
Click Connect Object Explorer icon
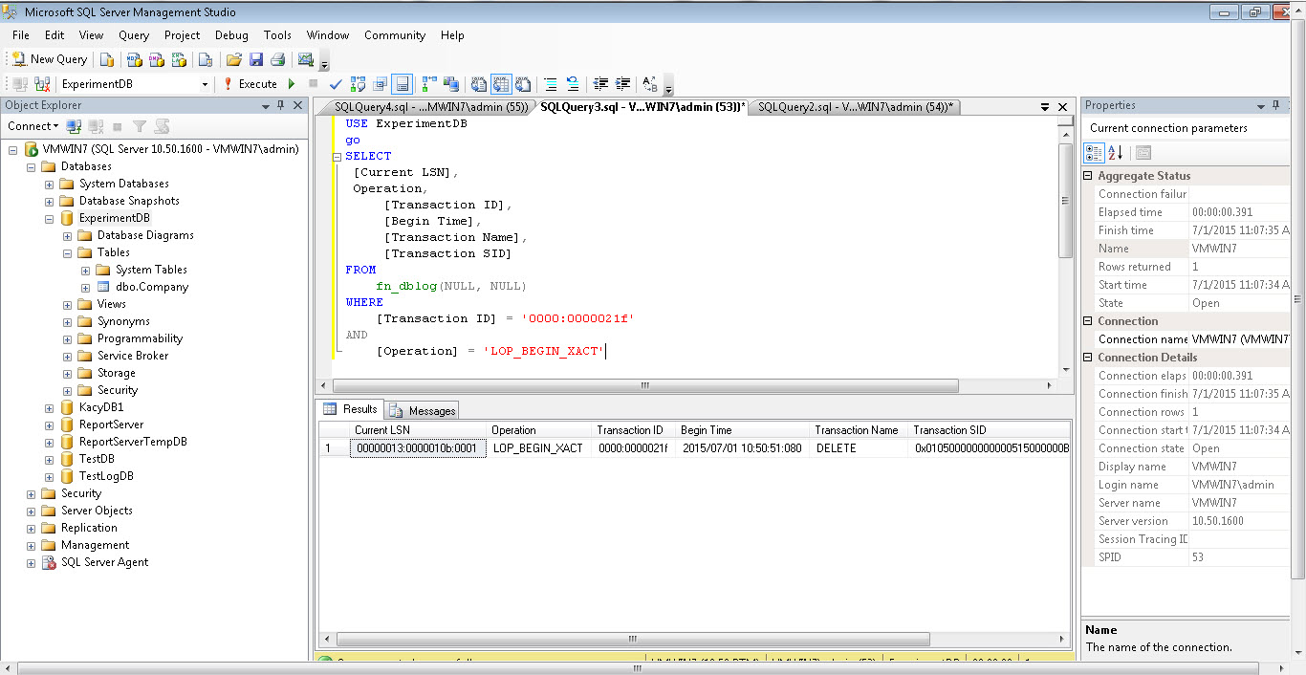[x=74, y=126]
